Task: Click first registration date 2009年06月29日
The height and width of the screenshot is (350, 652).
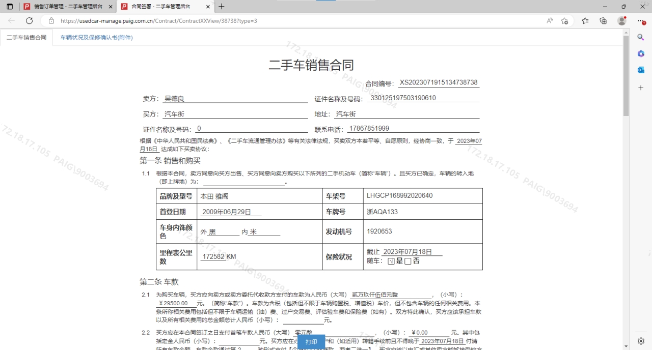Action: point(227,212)
